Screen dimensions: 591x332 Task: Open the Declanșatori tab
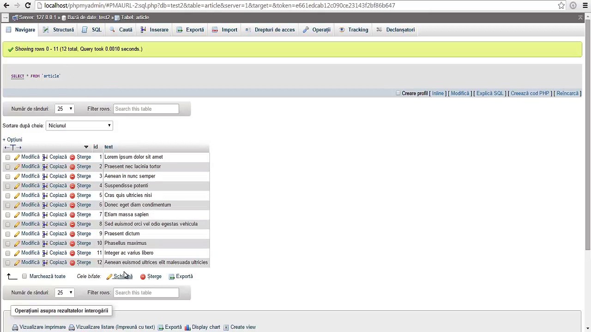point(395,30)
